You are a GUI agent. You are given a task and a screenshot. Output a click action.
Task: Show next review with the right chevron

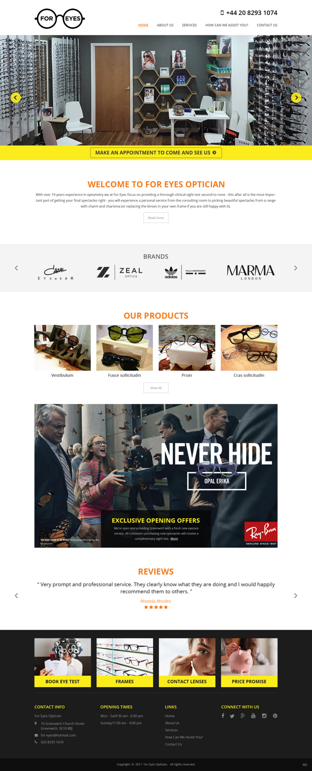click(x=296, y=595)
